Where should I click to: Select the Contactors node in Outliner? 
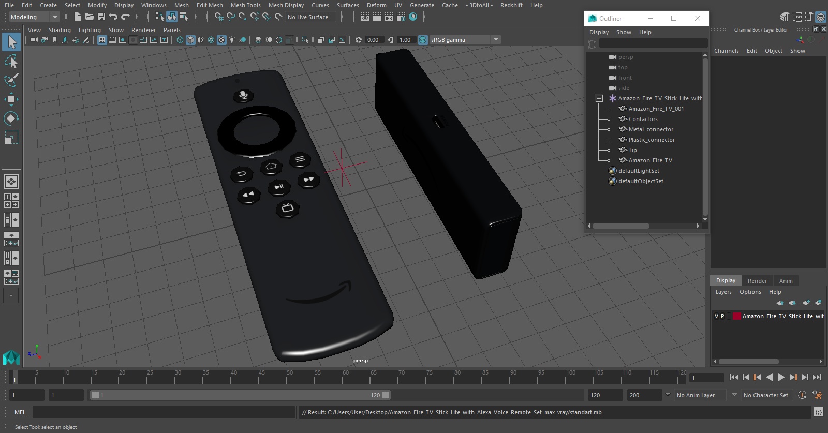(x=643, y=119)
